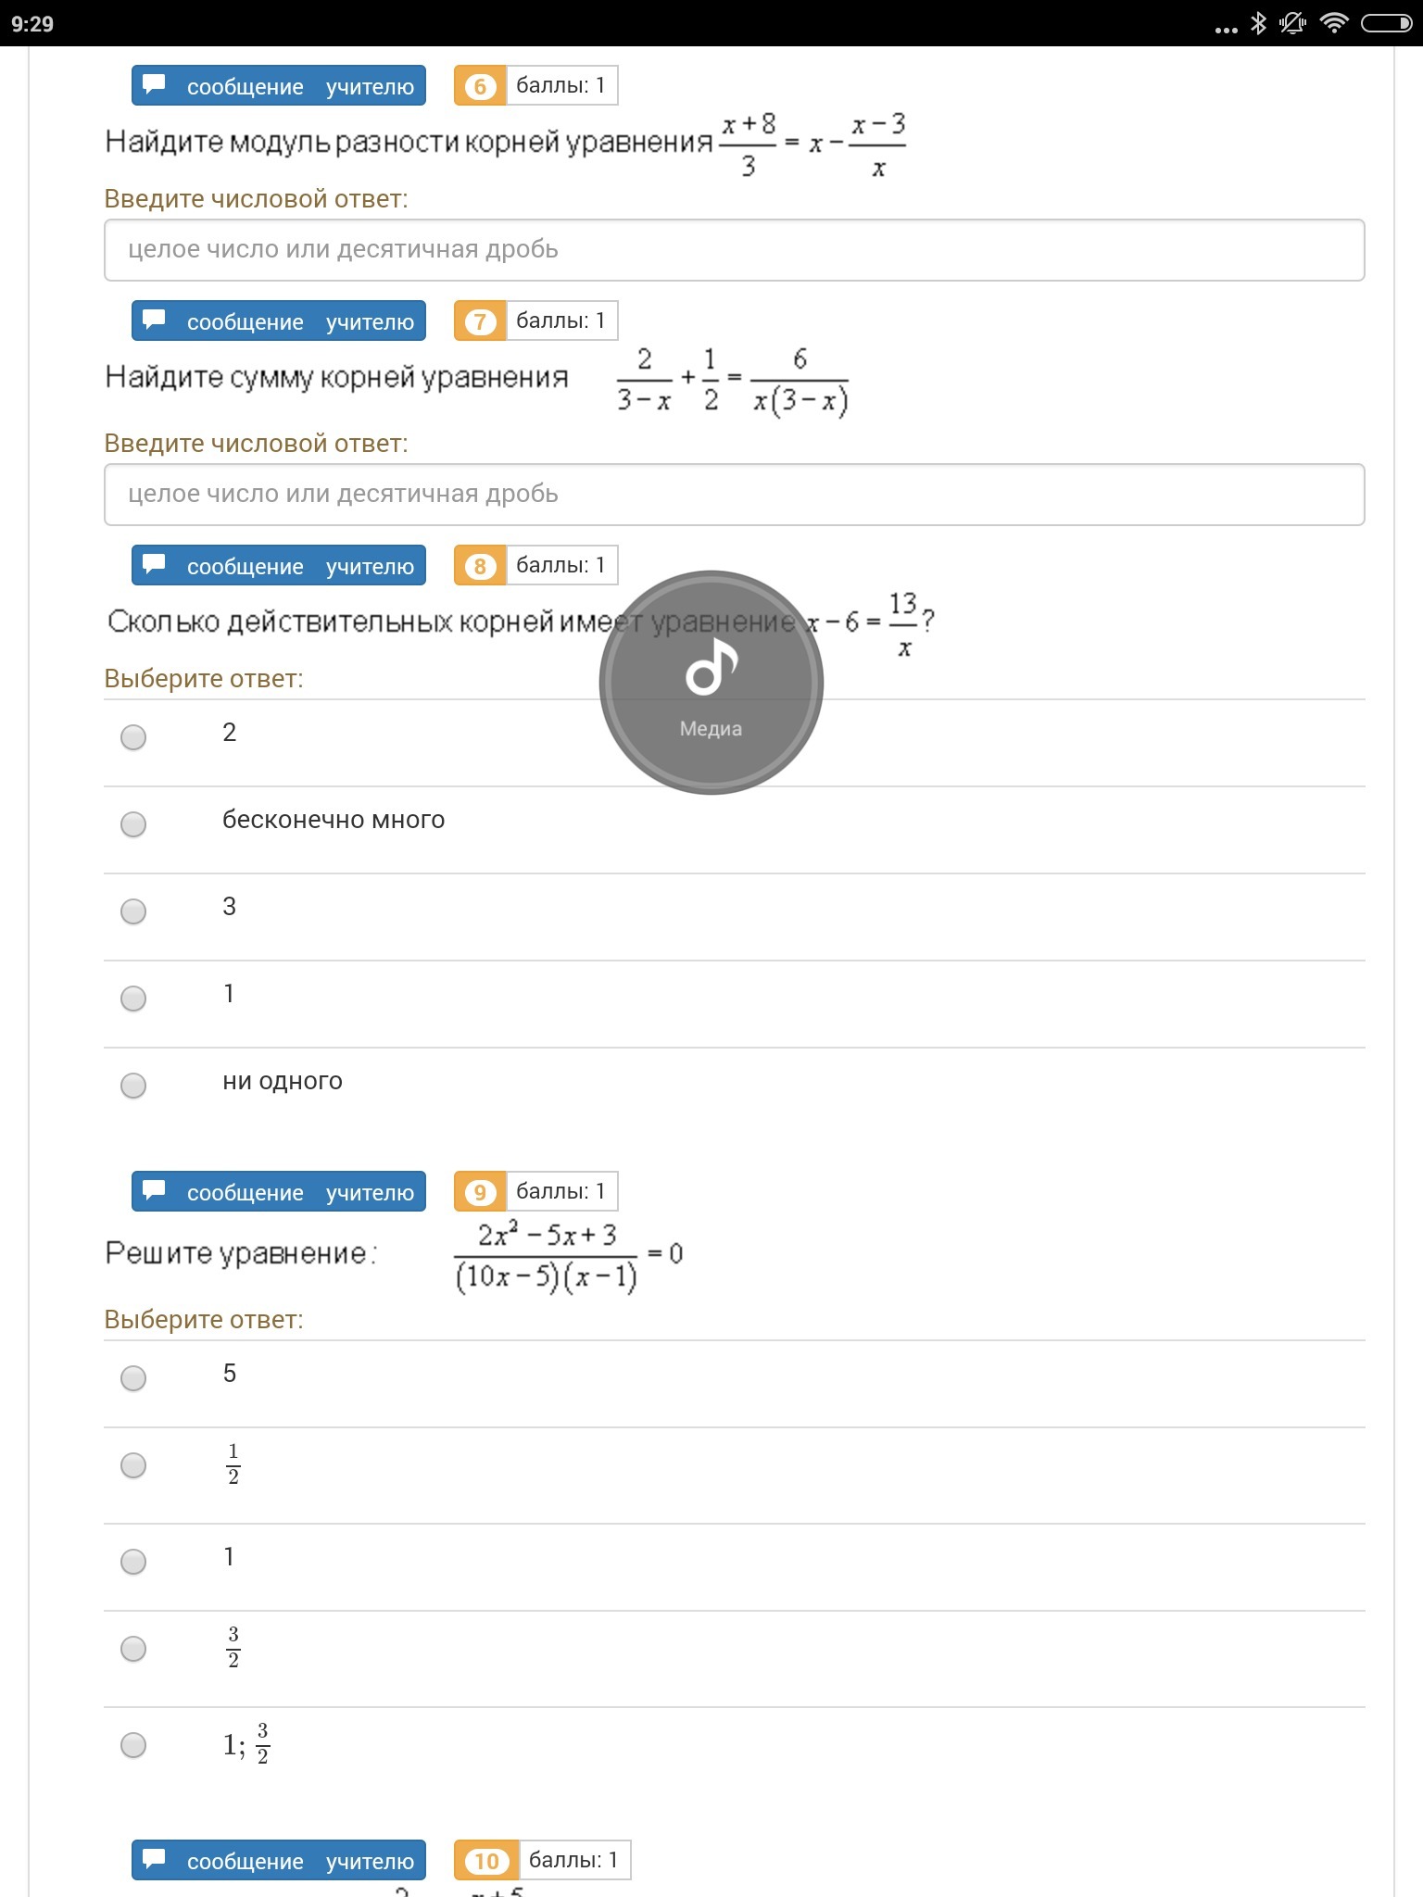The image size is (1423, 1897).
Task: Tap the floating Медиа music note overlay
Action: pyautogui.click(x=711, y=683)
